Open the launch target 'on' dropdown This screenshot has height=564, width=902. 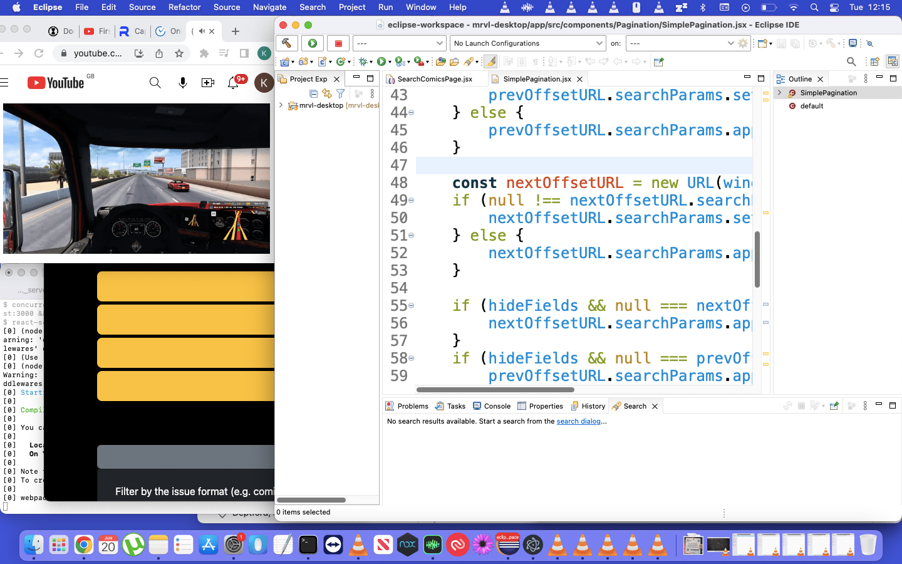(682, 43)
